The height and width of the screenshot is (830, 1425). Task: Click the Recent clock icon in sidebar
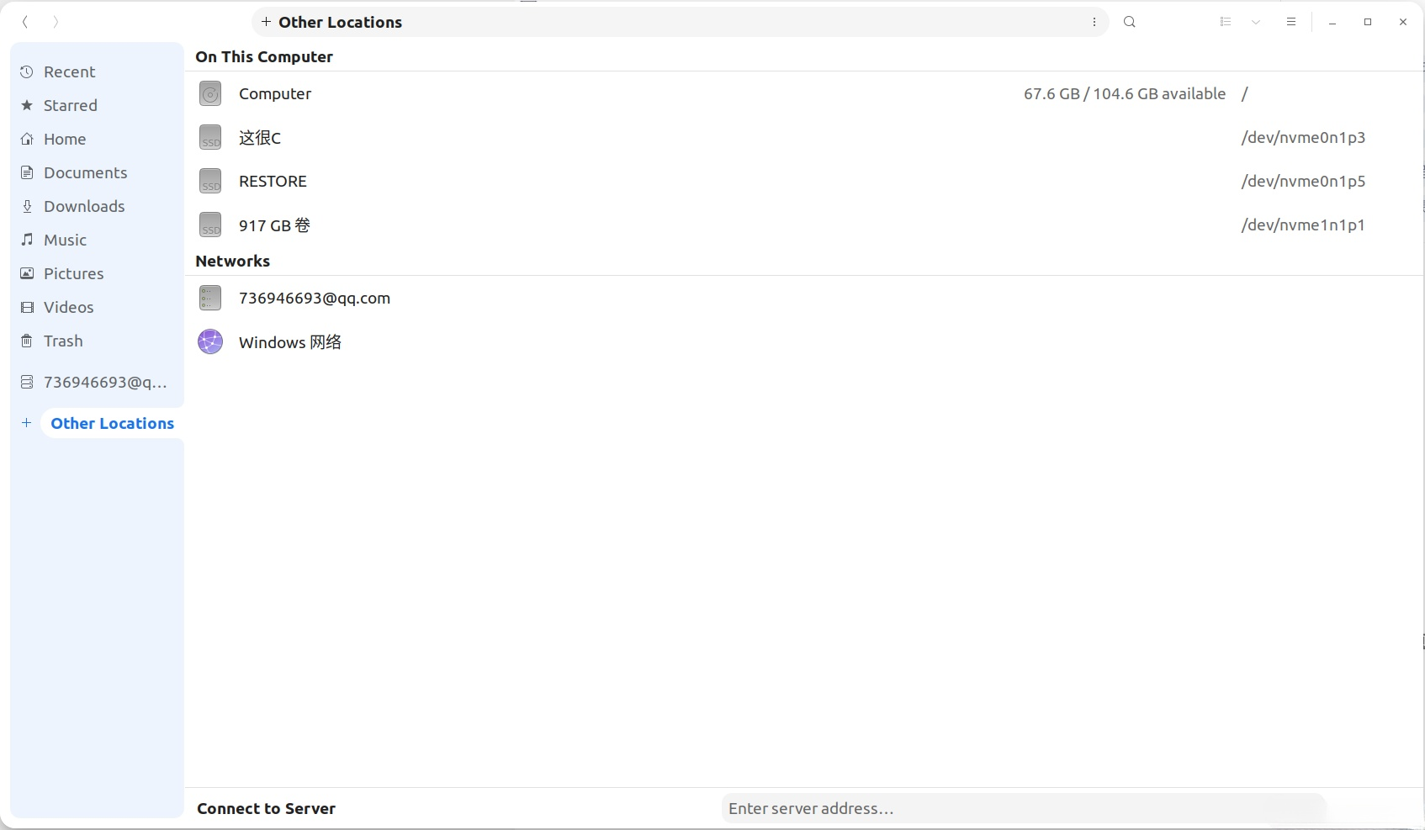(27, 72)
